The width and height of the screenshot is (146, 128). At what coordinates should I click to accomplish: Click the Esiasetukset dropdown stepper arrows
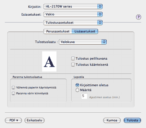[100, 14]
